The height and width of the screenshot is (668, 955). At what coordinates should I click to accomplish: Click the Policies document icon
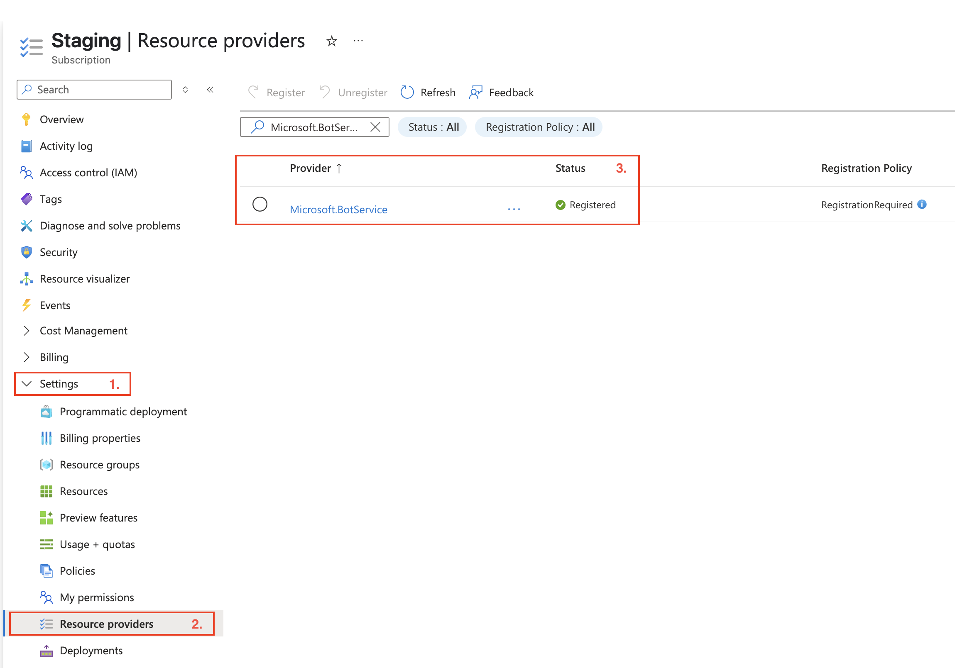[46, 571]
